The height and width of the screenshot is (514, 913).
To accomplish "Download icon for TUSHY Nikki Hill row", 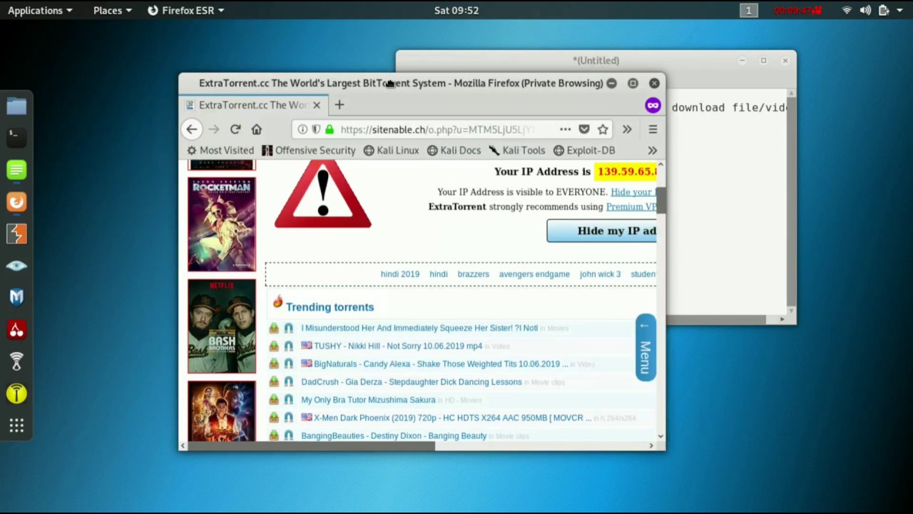I will click(x=274, y=346).
